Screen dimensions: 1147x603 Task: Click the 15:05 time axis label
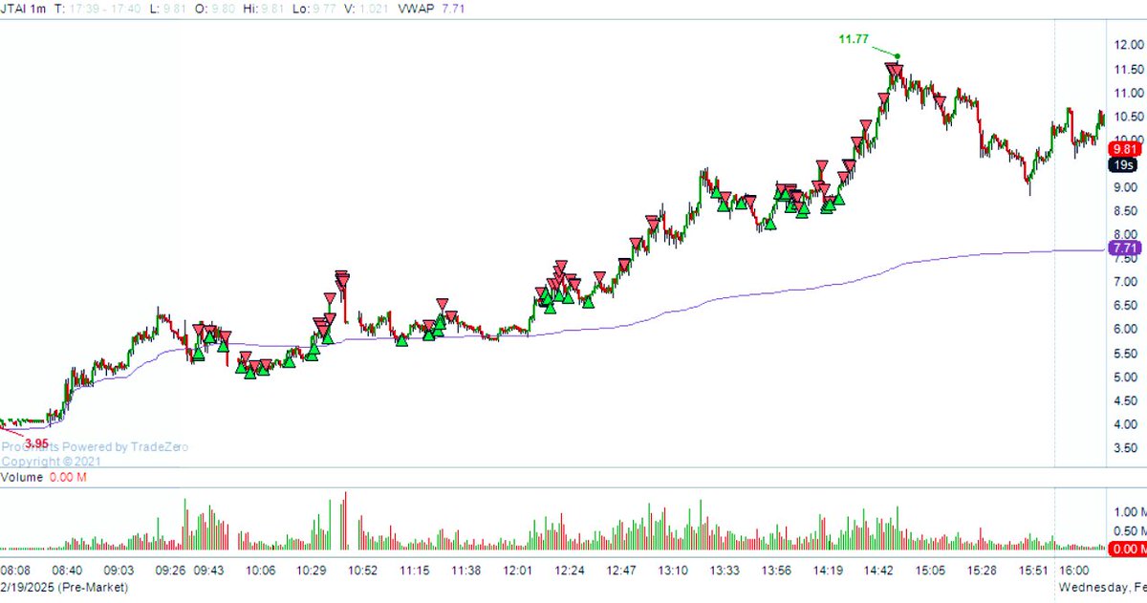931,571
